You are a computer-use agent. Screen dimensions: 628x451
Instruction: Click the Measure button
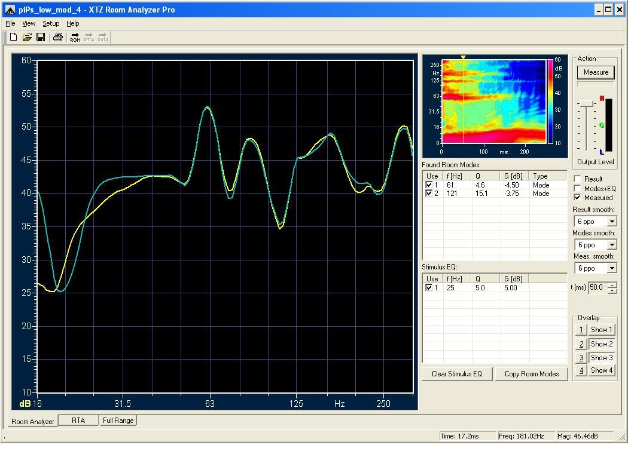(x=596, y=72)
